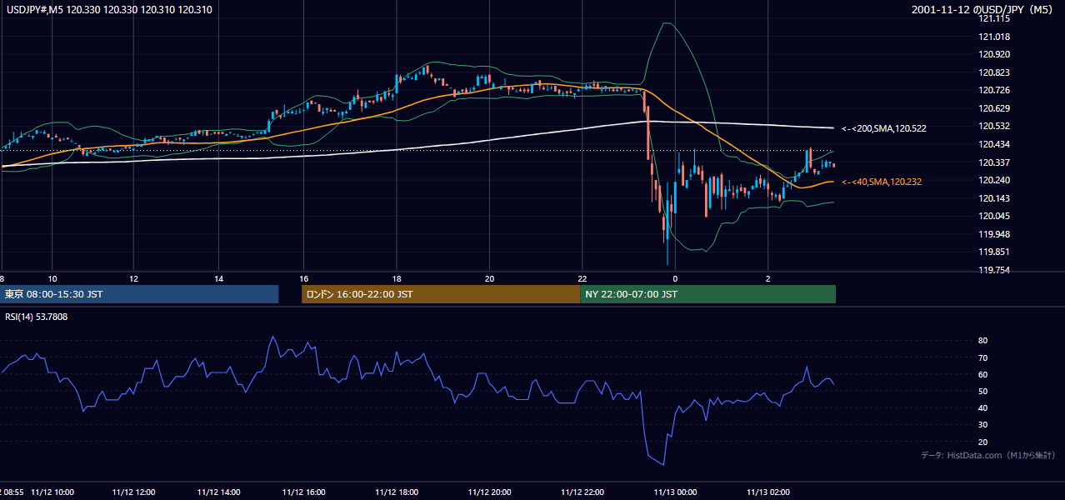The width and height of the screenshot is (1065, 500).
Task: Click price level 120.045 on the axis
Action: (x=994, y=216)
